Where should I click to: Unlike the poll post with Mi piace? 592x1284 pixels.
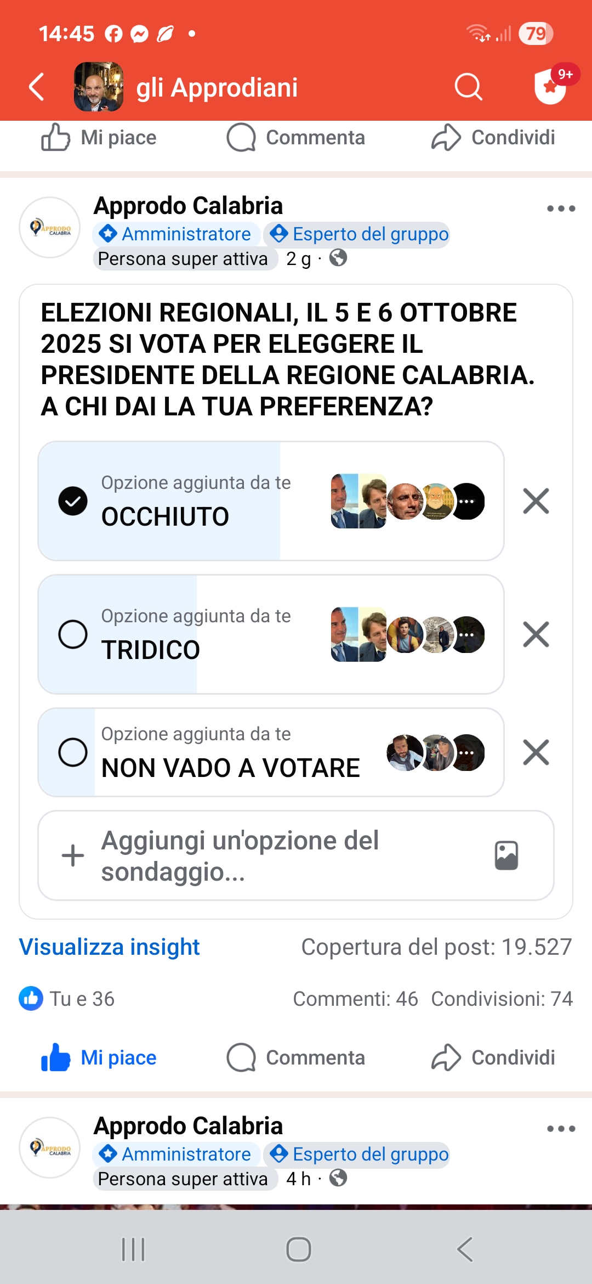click(x=100, y=1057)
